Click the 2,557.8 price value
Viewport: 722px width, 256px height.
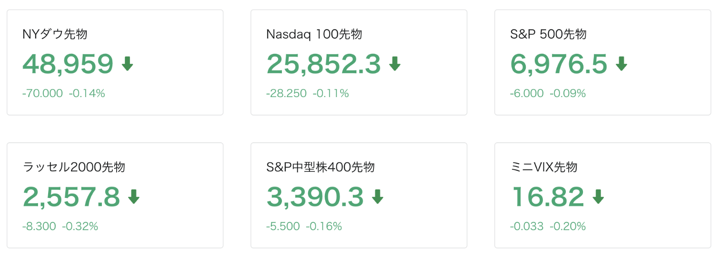[x=71, y=197]
